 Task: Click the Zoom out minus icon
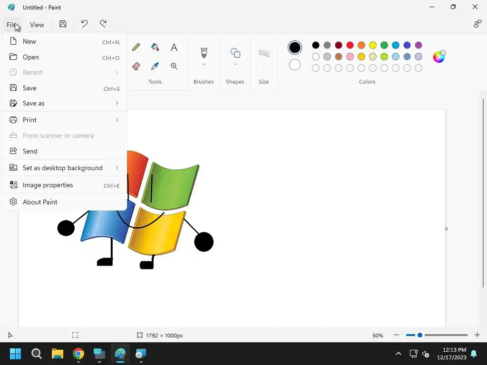[396, 335]
